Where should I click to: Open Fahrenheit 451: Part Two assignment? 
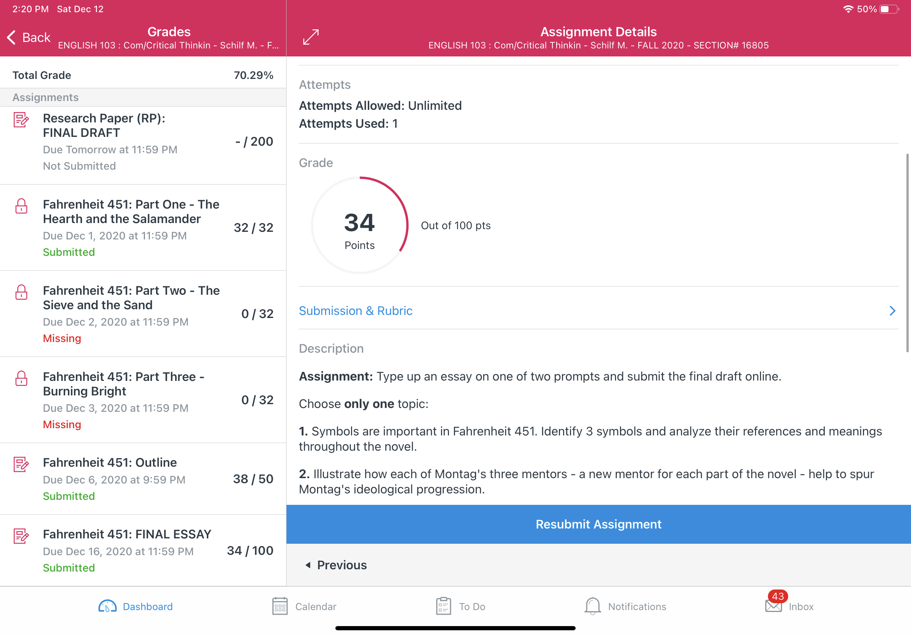point(143,314)
